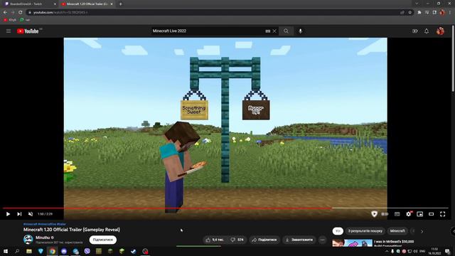Open the green chat bookmark in the bookmarks bar
Image resolution: width=455 pixels, height=256 pixels.
pos(25,20)
